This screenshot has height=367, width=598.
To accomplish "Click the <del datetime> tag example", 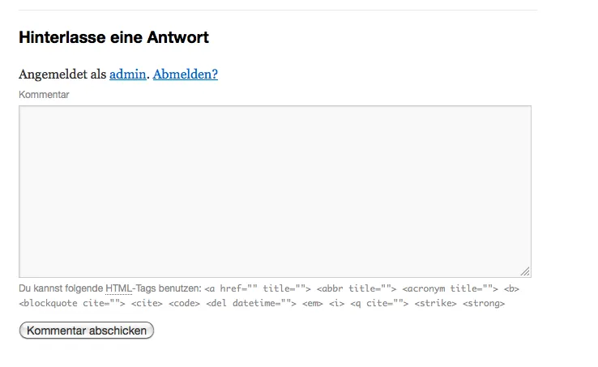I will [251, 303].
